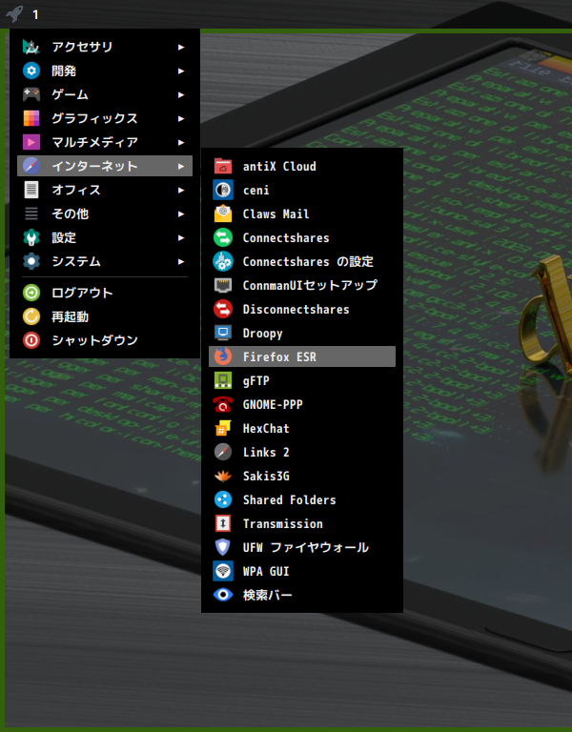
Task: Expand the オフィス submenu arrow
Action: (181, 190)
